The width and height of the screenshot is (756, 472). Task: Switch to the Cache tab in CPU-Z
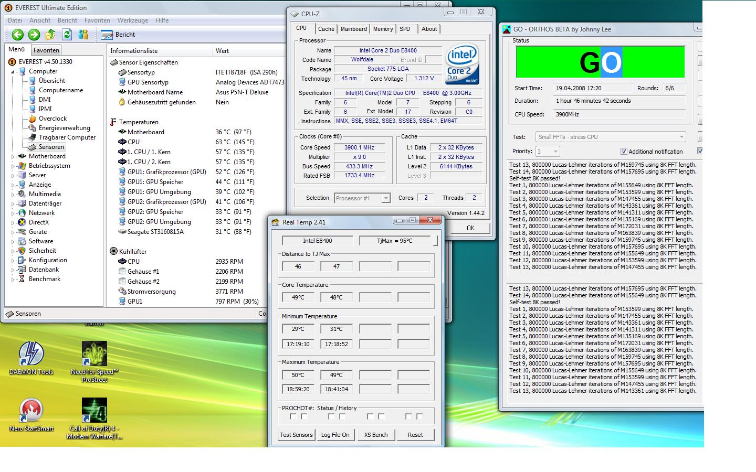[x=326, y=29]
